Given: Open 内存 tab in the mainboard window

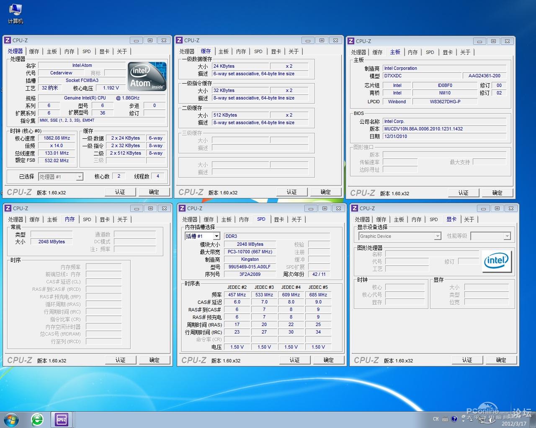Looking at the screenshot, I should [x=413, y=52].
